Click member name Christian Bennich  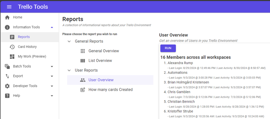[x=181, y=102]
